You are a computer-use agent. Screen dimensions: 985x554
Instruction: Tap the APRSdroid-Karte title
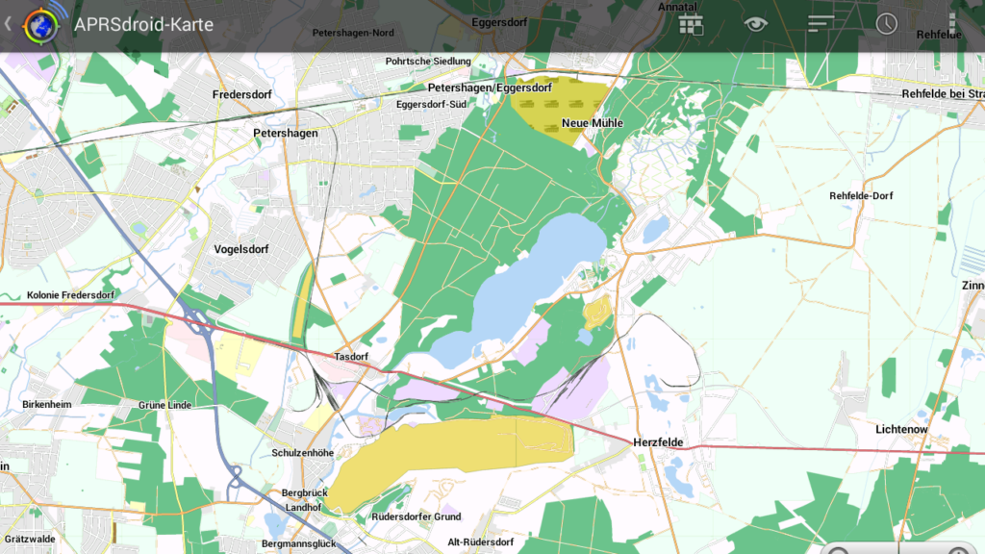[x=144, y=24]
